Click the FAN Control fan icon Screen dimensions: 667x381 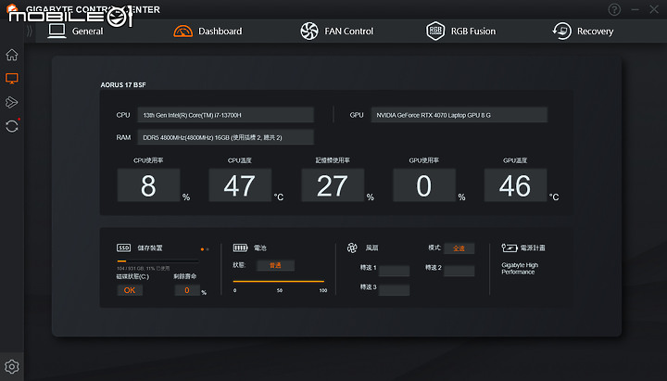309,32
